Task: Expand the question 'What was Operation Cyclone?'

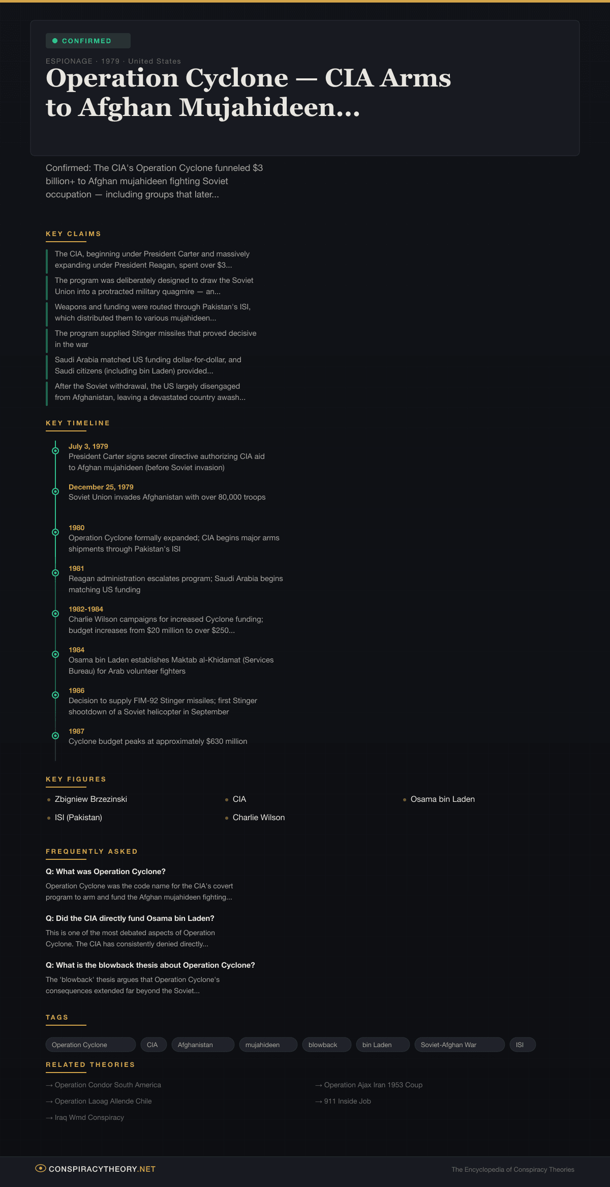Action: [106, 872]
